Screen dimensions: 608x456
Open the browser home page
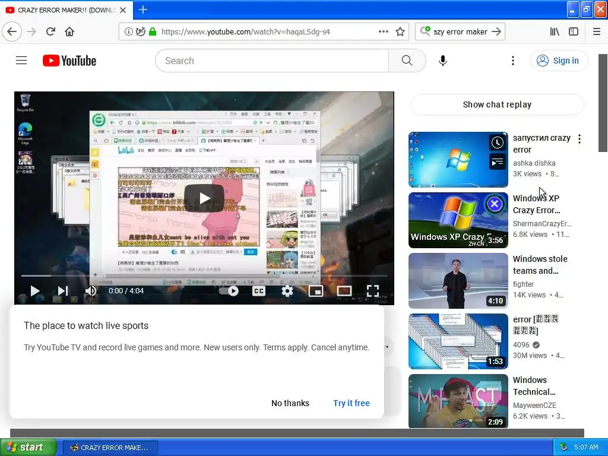[x=69, y=31]
